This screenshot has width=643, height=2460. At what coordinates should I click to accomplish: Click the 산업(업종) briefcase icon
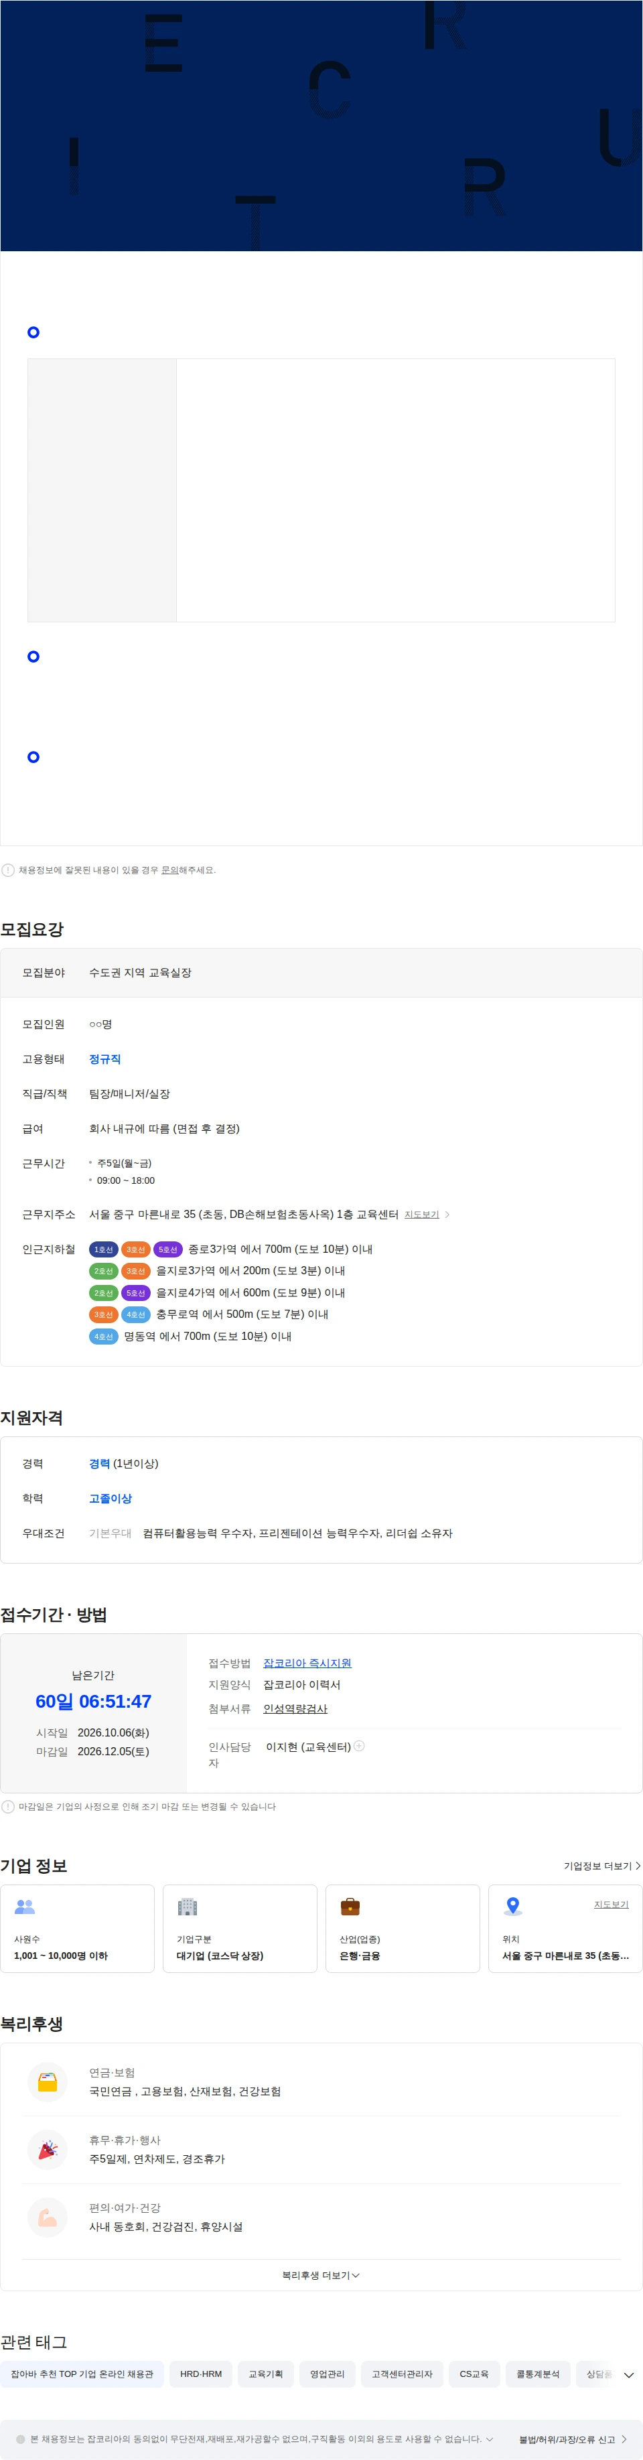(350, 1907)
